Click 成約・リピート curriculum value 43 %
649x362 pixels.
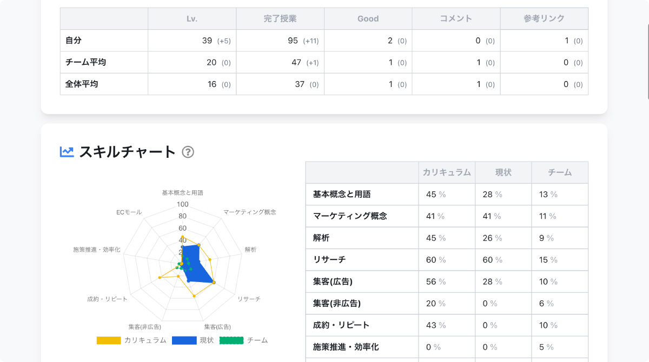click(436, 325)
